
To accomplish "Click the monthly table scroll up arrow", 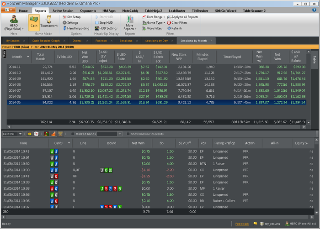I will pyautogui.click(x=309, y=52).
